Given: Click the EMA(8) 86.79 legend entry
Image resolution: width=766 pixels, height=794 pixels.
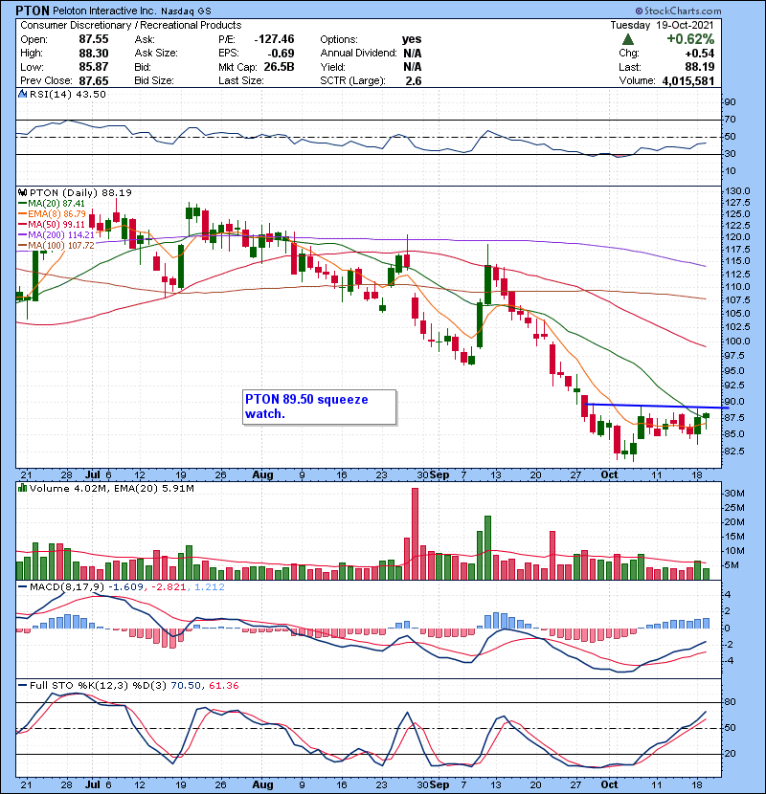Looking at the screenshot, I should [x=52, y=213].
